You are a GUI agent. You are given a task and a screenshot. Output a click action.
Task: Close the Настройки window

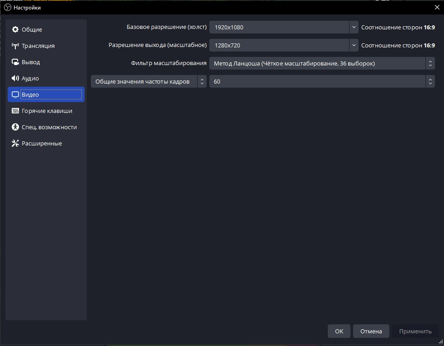pos(436,8)
